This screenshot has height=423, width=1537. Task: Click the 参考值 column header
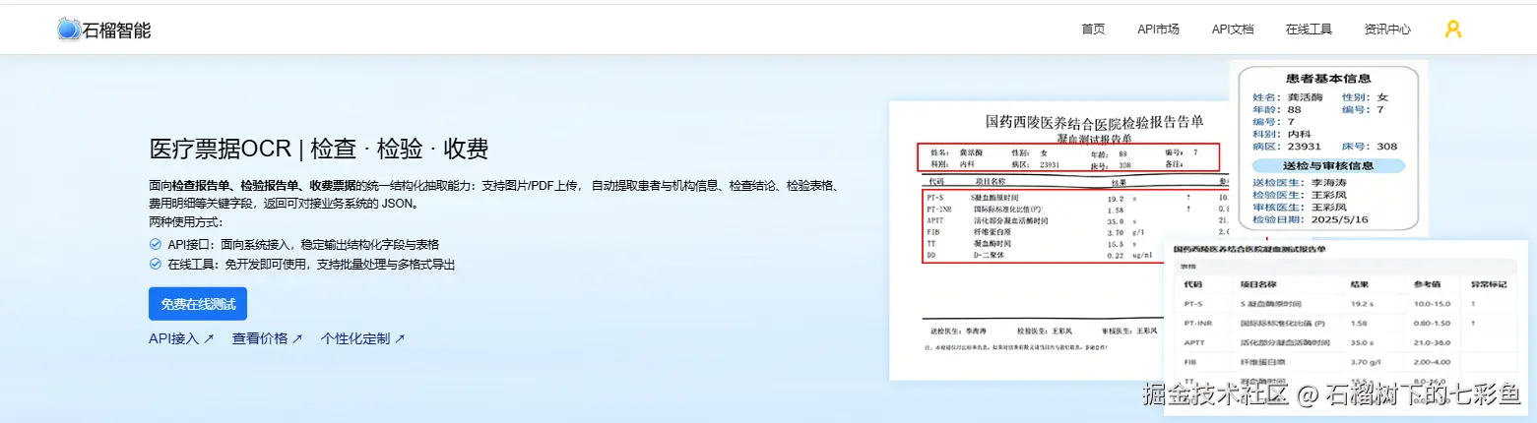click(x=1428, y=283)
